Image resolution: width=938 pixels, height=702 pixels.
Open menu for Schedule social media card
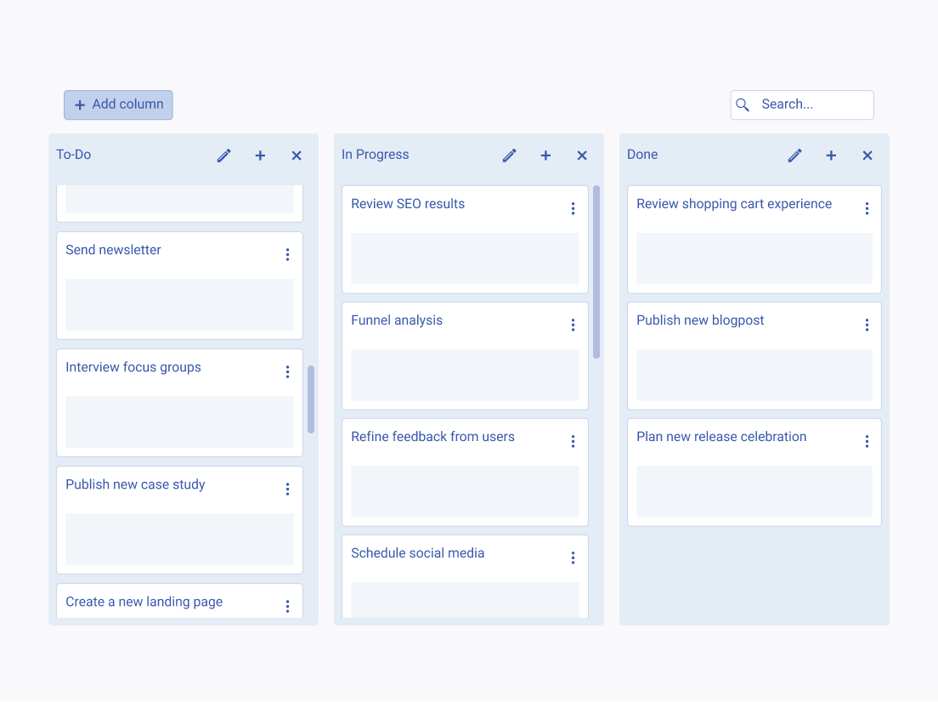[x=574, y=558]
